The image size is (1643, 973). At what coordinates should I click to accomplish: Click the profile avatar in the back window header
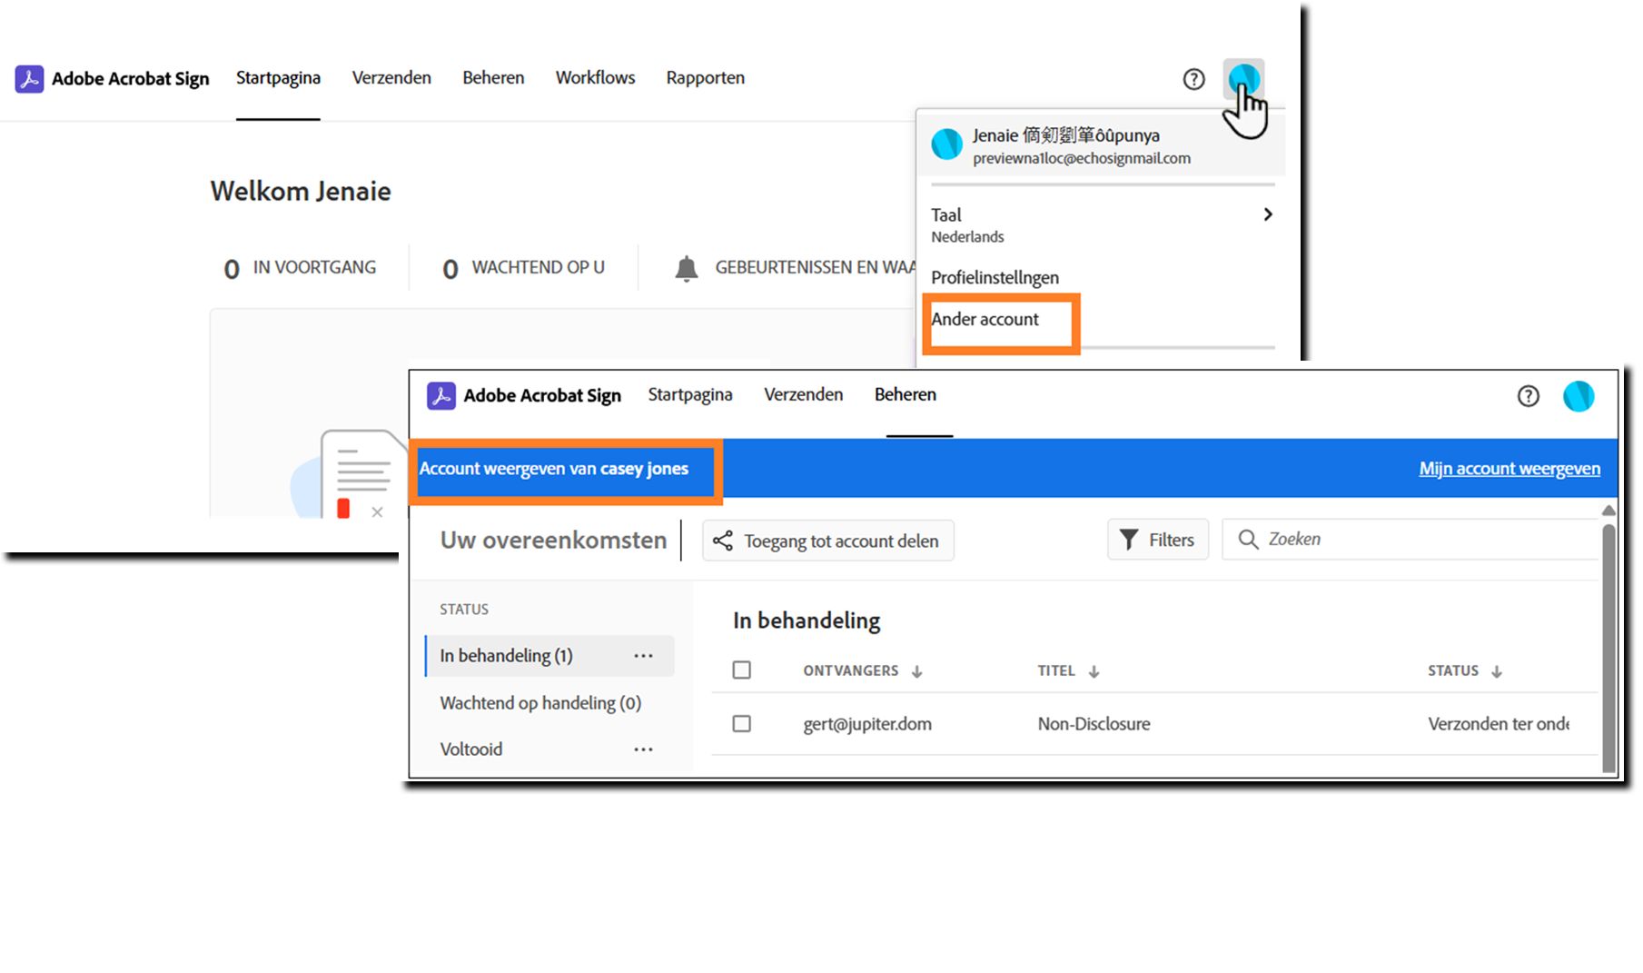point(1243,79)
